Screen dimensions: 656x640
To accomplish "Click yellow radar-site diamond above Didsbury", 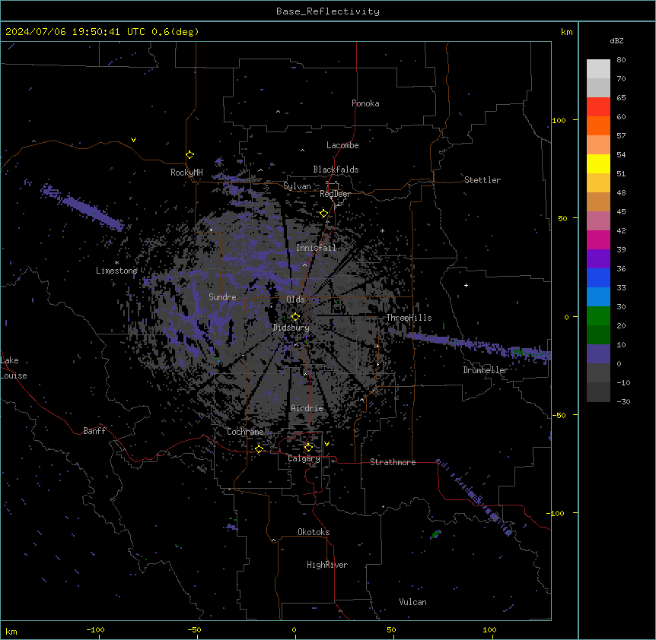I will (295, 316).
